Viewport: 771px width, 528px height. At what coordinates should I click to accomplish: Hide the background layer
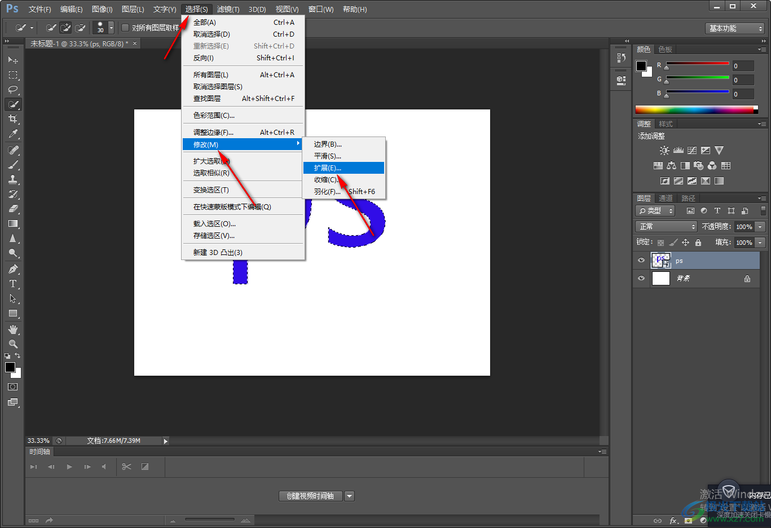tap(641, 278)
